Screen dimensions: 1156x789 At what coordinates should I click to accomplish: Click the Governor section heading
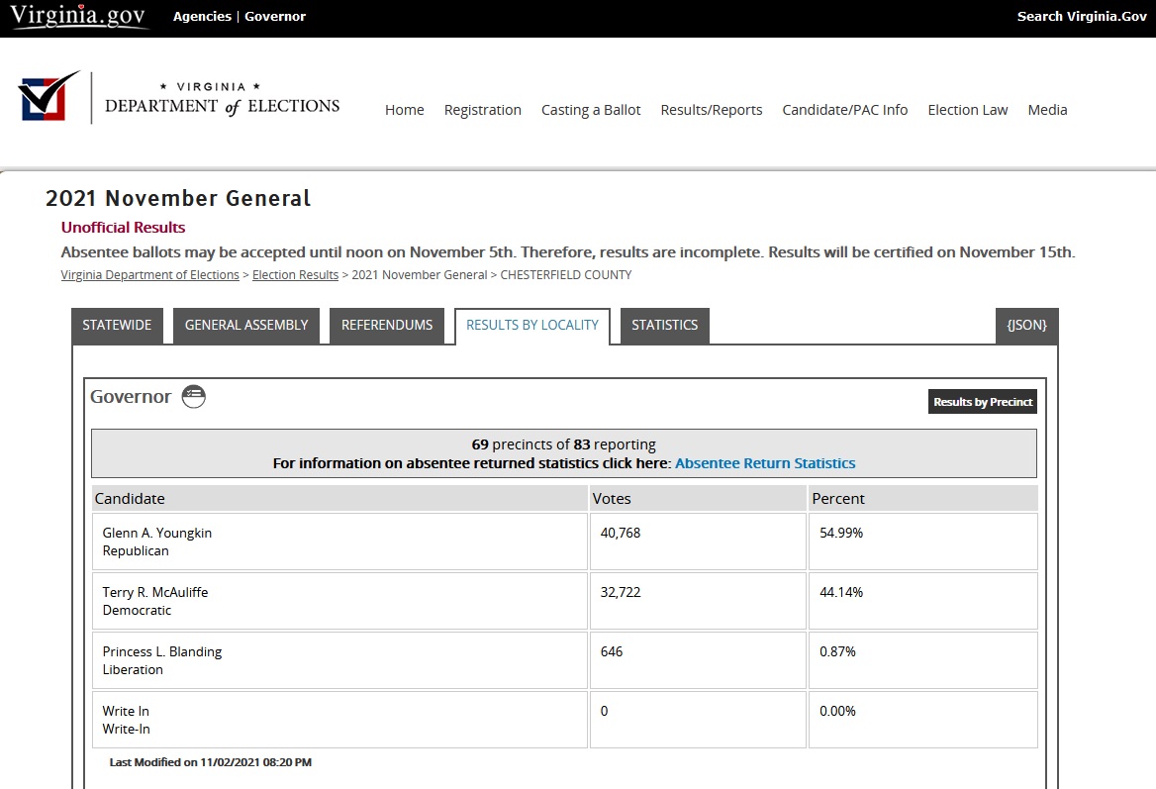coord(131,397)
